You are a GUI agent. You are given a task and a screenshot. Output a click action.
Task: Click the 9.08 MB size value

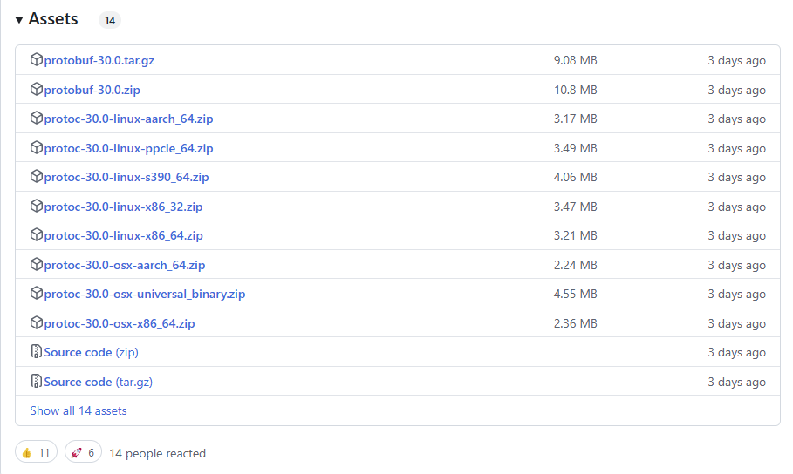(x=576, y=60)
